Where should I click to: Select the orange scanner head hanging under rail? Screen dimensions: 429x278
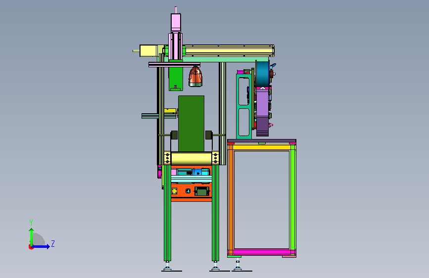tap(195, 77)
